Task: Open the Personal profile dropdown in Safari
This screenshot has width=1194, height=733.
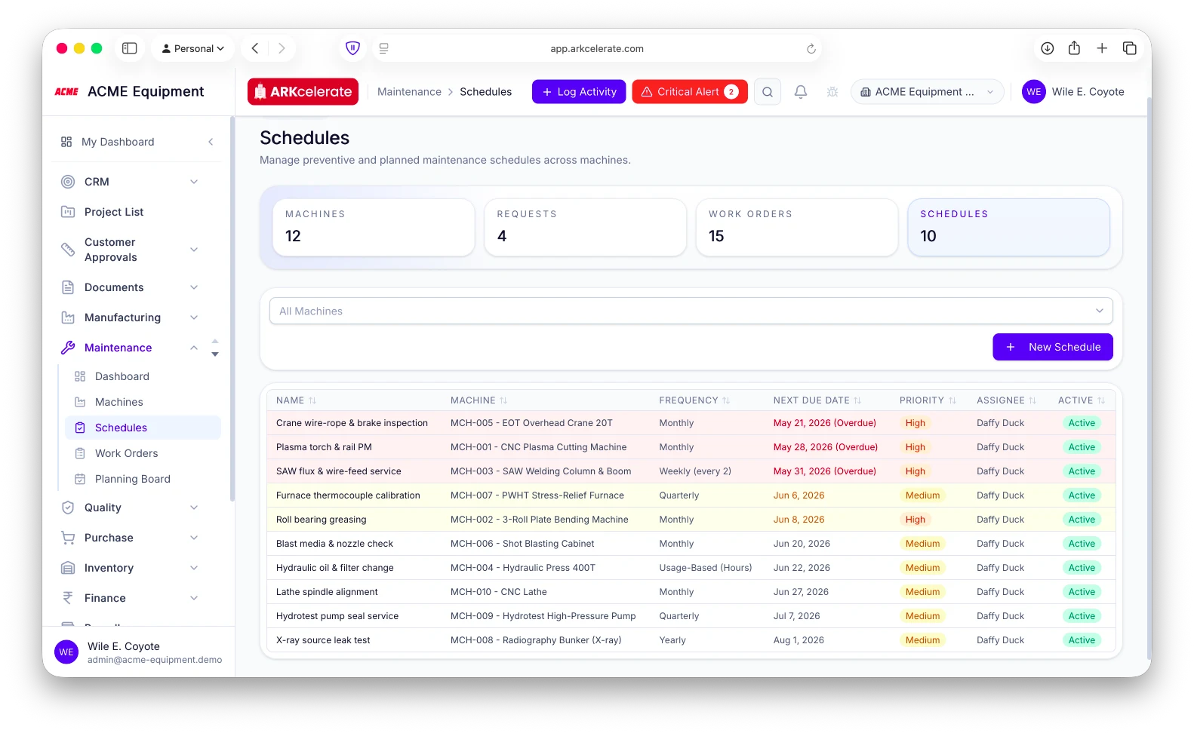Action: 193,48
